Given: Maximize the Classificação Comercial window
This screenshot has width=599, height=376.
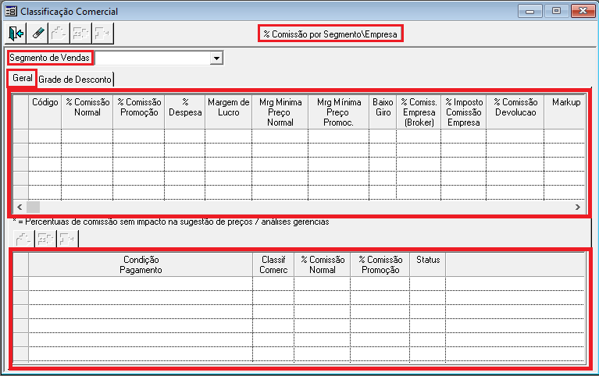Looking at the screenshot, I should pyautogui.click(x=556, y=11).
